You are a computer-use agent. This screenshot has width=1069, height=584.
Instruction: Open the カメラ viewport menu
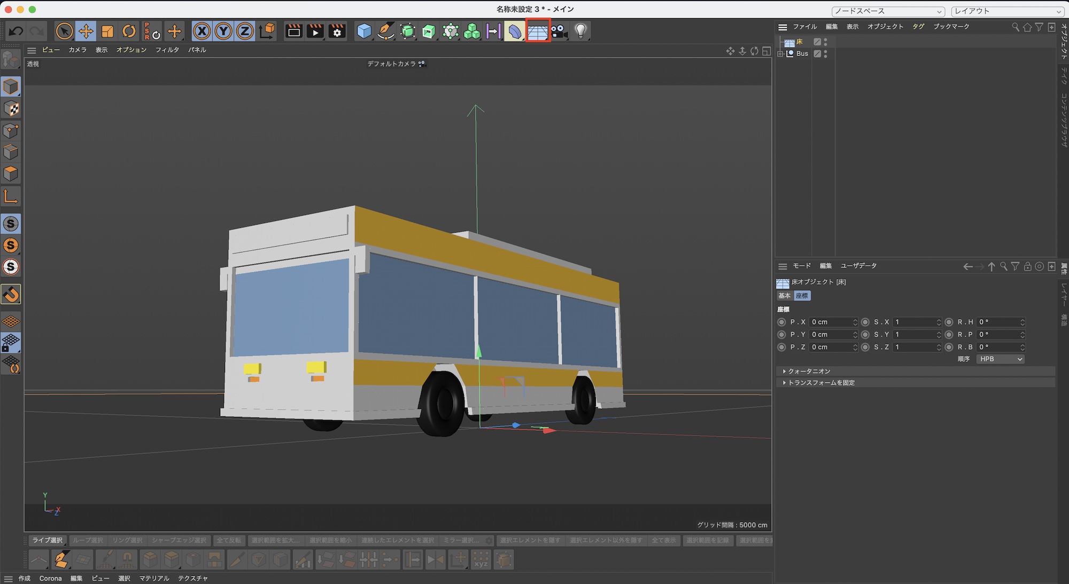tap(78, 50)
